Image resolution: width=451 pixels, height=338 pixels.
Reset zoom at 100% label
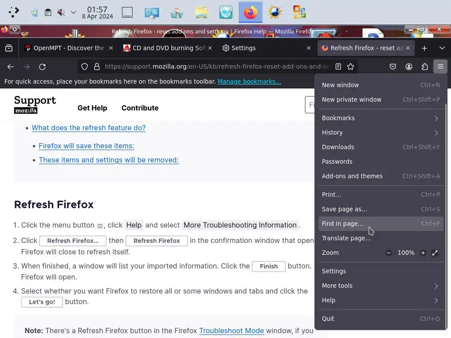point(406,253)
